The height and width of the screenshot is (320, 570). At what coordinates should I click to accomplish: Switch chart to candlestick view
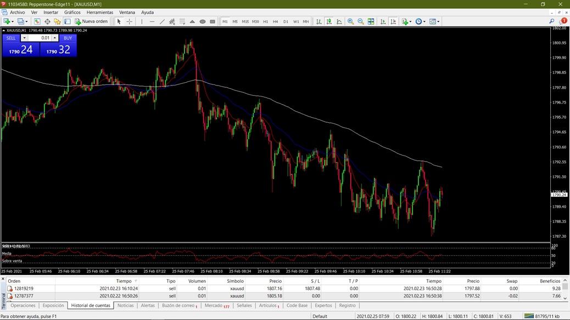click(328, 22)
